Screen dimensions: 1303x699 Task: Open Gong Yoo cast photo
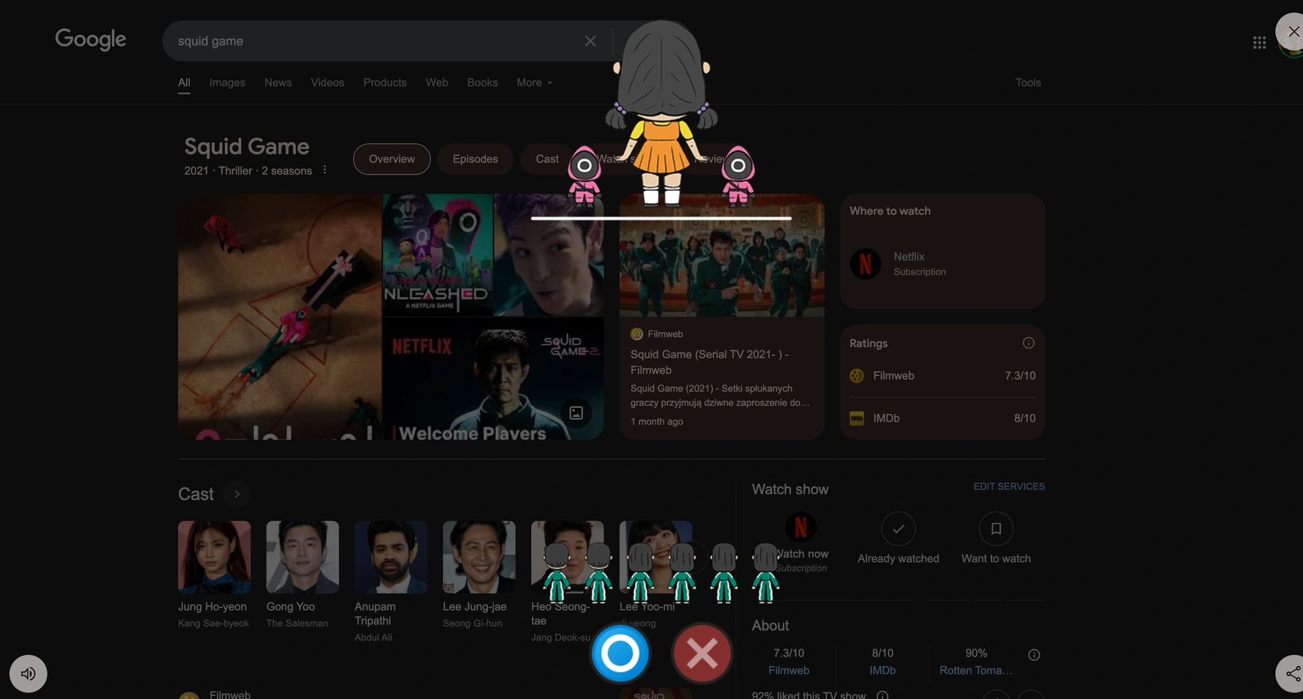[x=302, y=557]
